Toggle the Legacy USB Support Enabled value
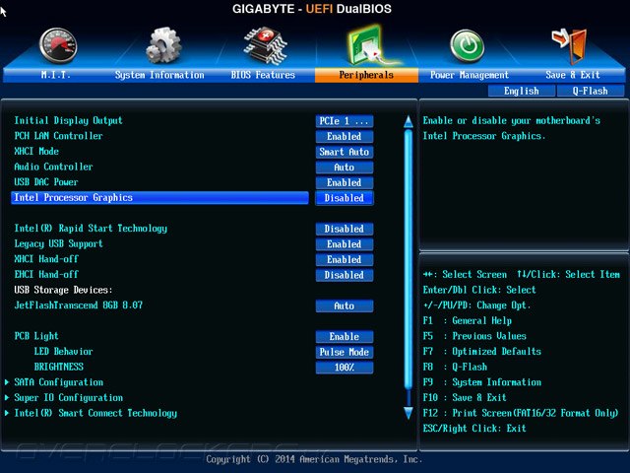Screen dimensions: 630x473 point(345,244)
